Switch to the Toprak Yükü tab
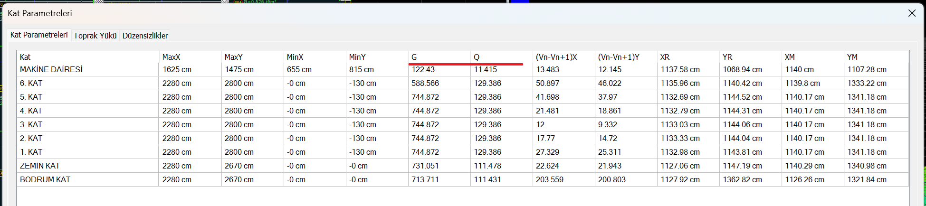 click(95, 36)
